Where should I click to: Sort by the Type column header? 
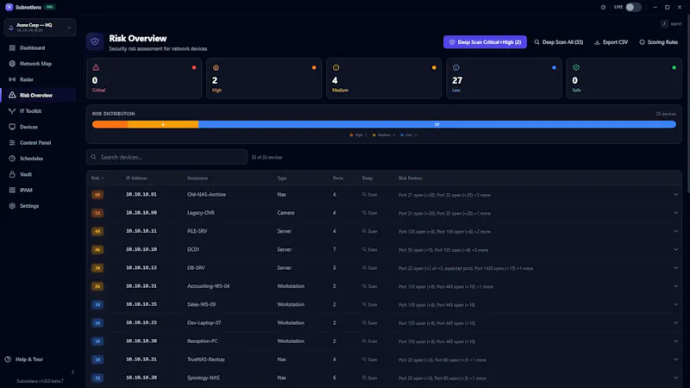click(x=282, y=178)
